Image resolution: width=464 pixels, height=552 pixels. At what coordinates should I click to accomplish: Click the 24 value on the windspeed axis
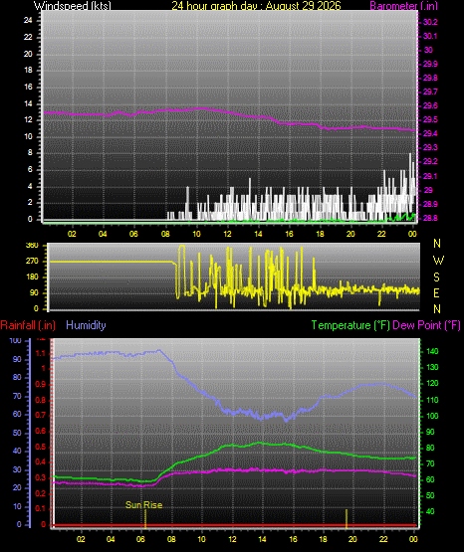tap(28, 21)
